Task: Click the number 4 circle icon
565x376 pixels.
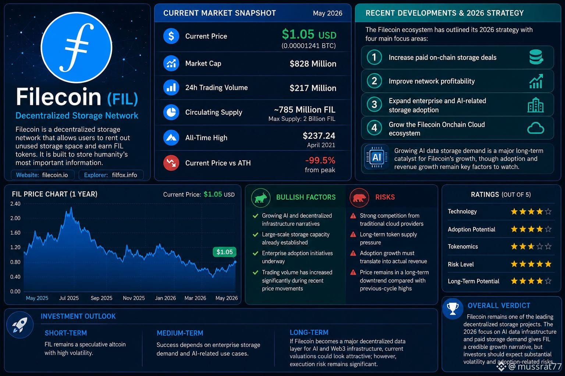Action: coord(374,128)
